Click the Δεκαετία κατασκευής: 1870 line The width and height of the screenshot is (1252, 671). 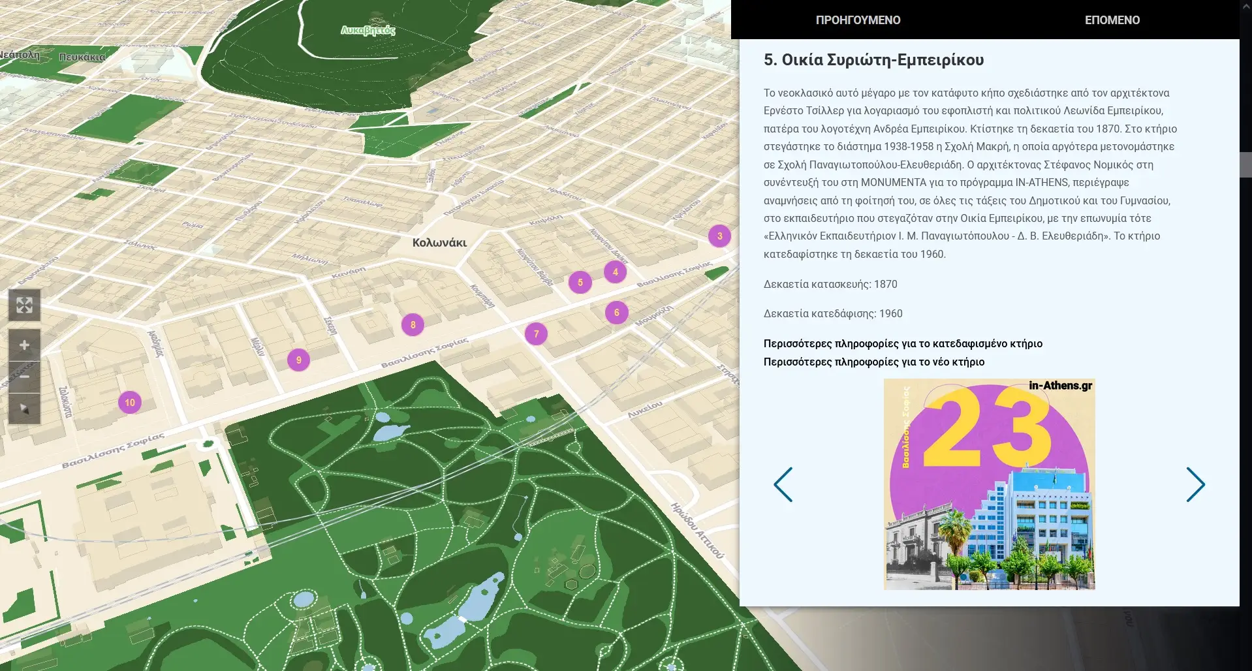tap(830, 284)
